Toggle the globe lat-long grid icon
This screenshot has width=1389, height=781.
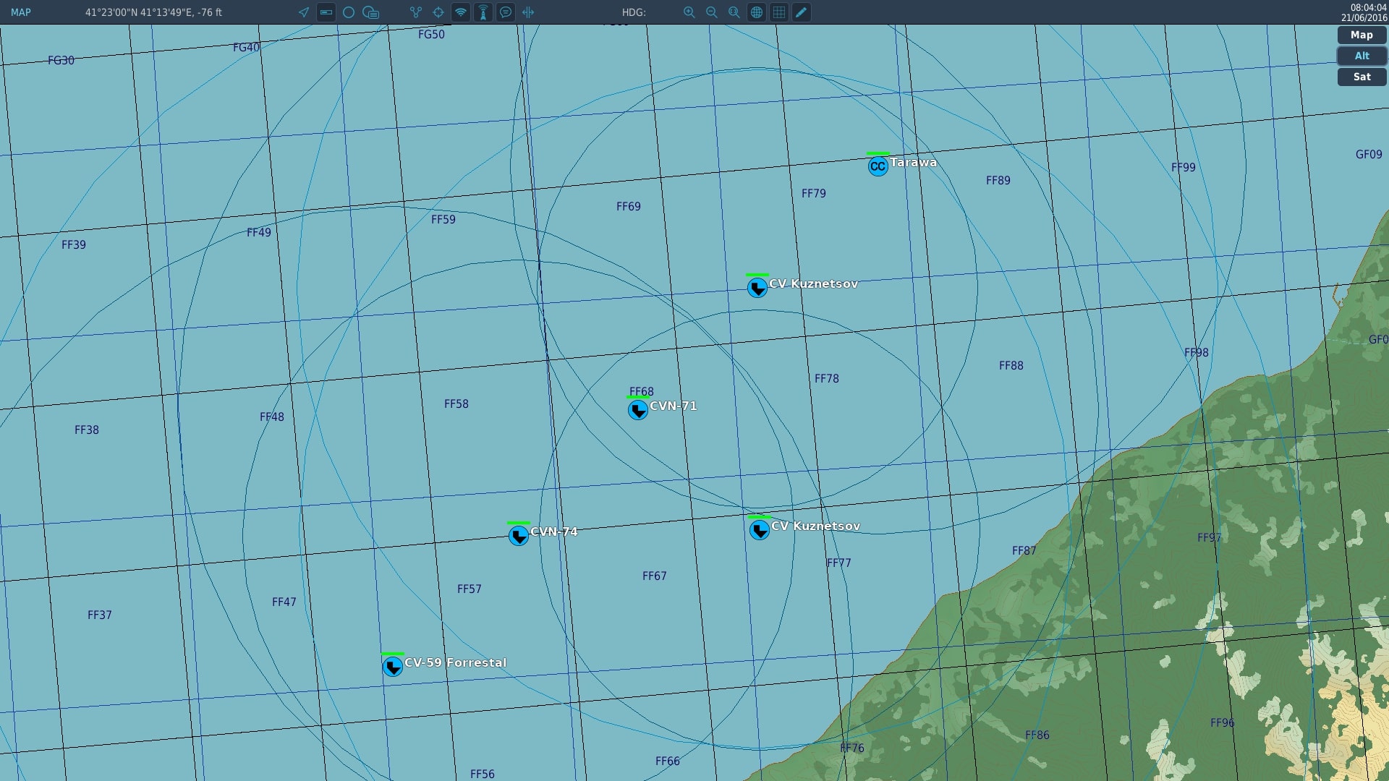pos(757,12)
